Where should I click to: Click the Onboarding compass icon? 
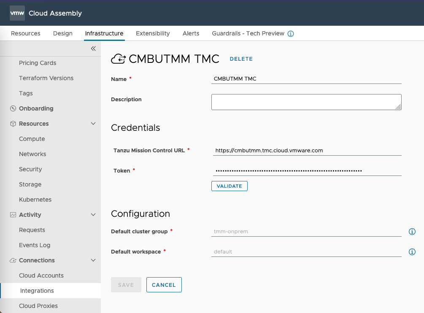coord(13,108)
